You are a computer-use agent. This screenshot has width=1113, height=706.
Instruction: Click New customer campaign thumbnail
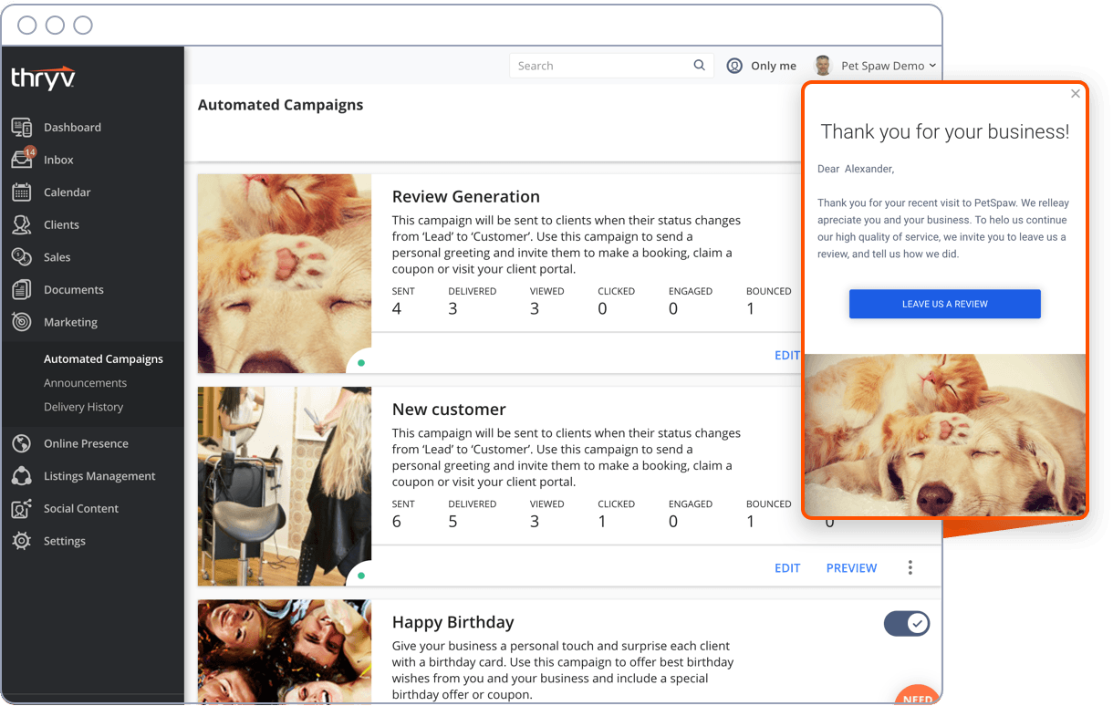coord(285,486)
